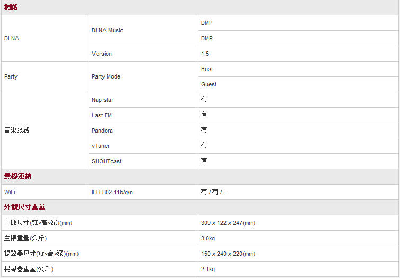The image size is (400, 278).
Task: Select the Host value cell
Action: [207, 69]
